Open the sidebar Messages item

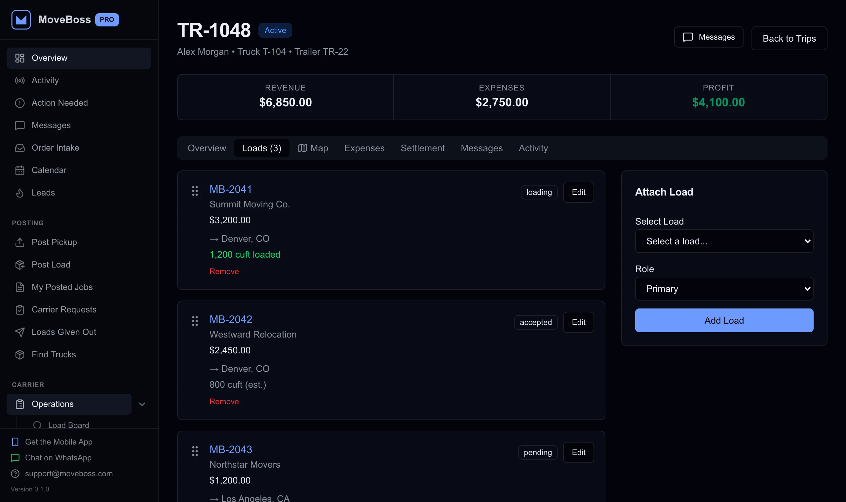[x=79, y=125]
